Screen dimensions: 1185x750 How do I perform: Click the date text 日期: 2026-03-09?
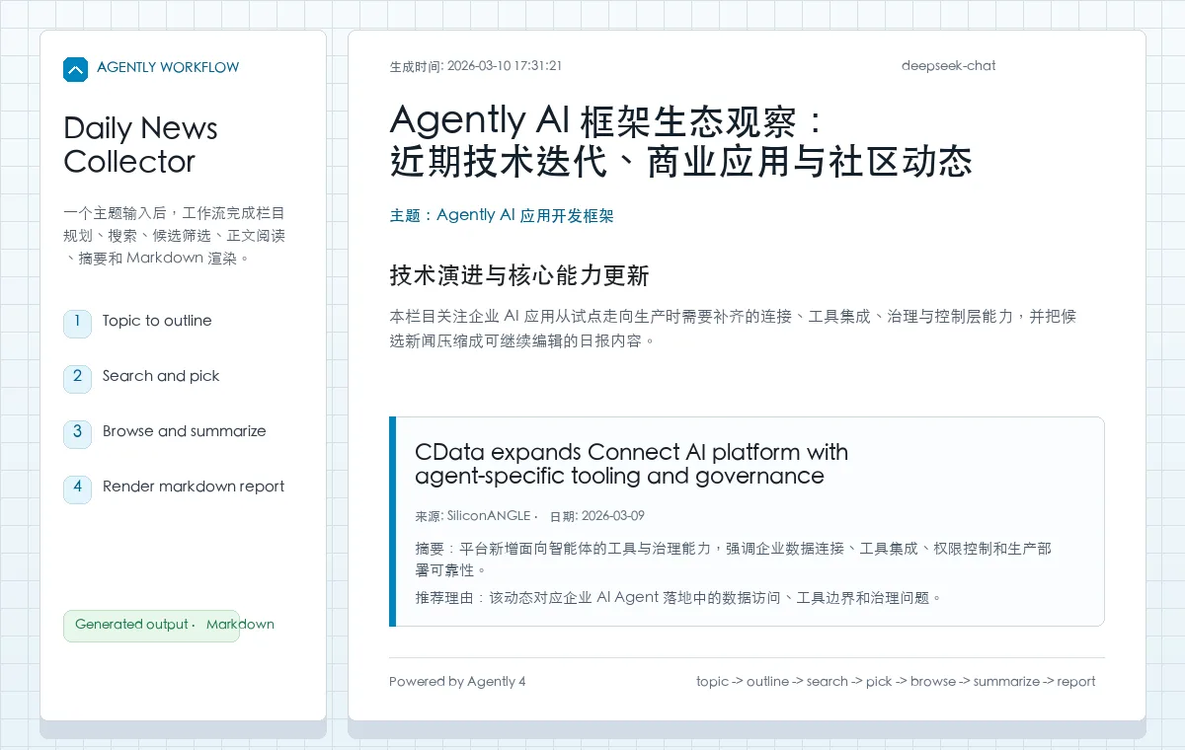(596, 516)
